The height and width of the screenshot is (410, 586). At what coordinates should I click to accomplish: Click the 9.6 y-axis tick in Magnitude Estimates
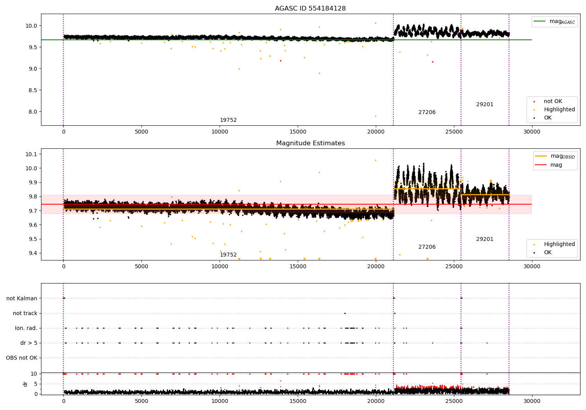[32, 225]
